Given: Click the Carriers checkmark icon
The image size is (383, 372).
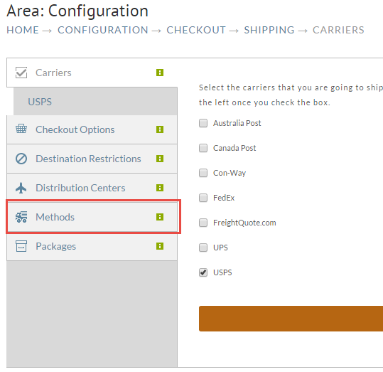Looking at the screenshot, I should tap(21, 73).
